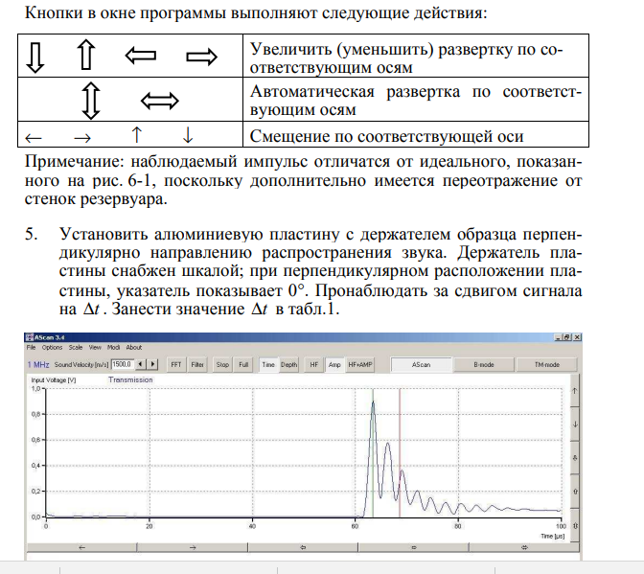
Task: Click the green cursor line on the graph
Action: (373, 452)
